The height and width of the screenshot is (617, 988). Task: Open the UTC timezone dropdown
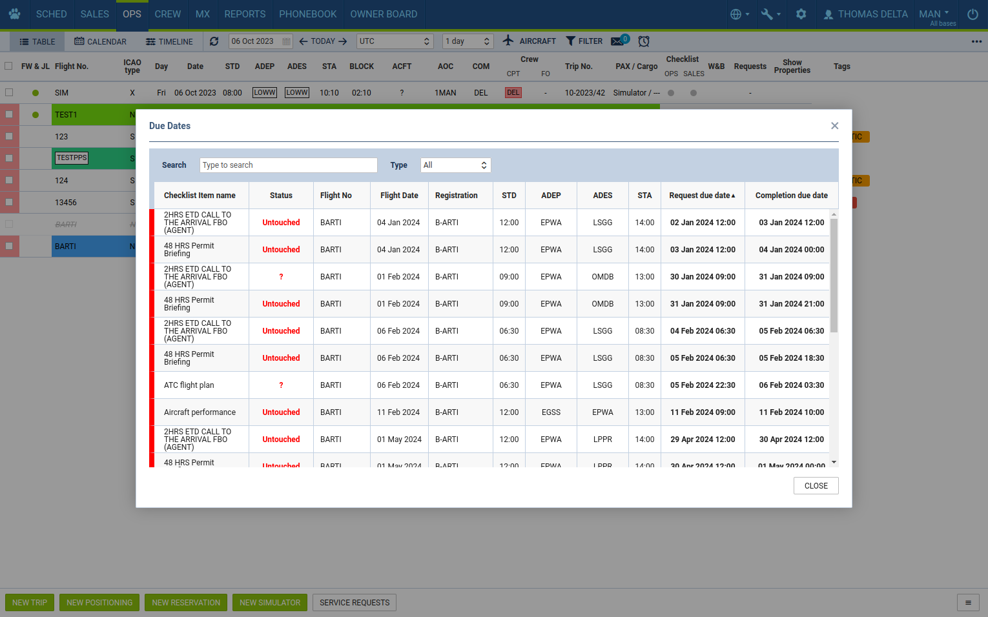click(395, 41)
